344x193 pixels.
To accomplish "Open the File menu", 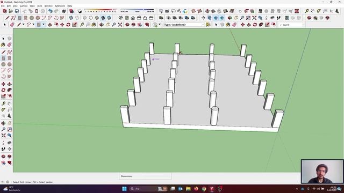I will (3, 6).
